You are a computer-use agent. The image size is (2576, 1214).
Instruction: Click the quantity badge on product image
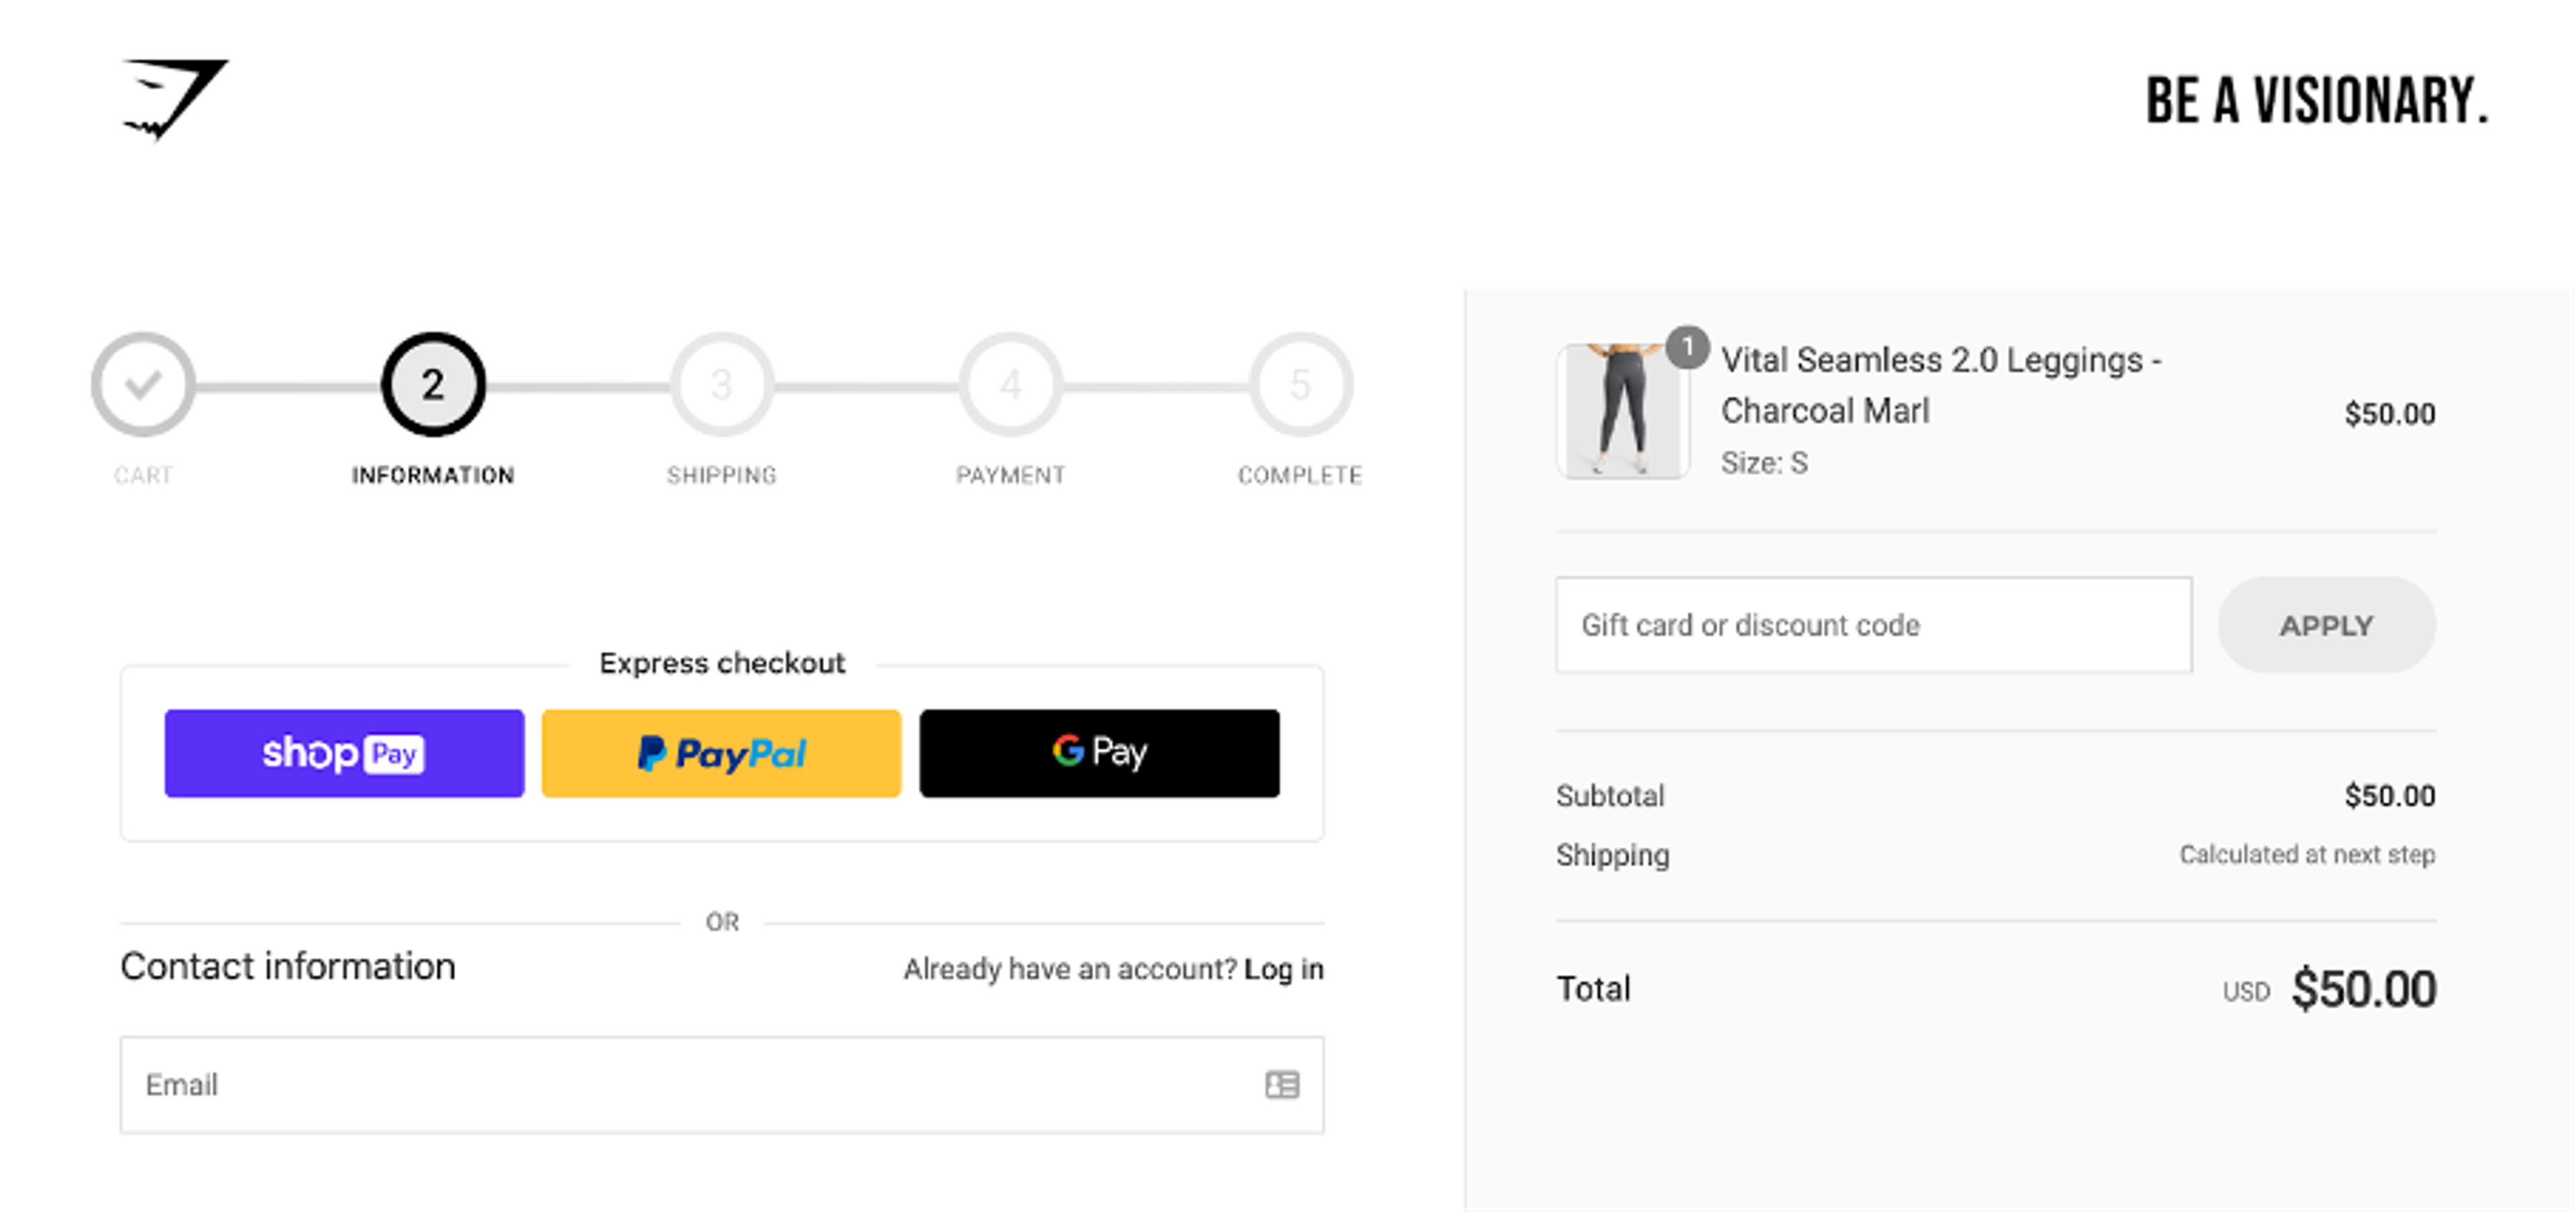click(x=1689, y=348)
